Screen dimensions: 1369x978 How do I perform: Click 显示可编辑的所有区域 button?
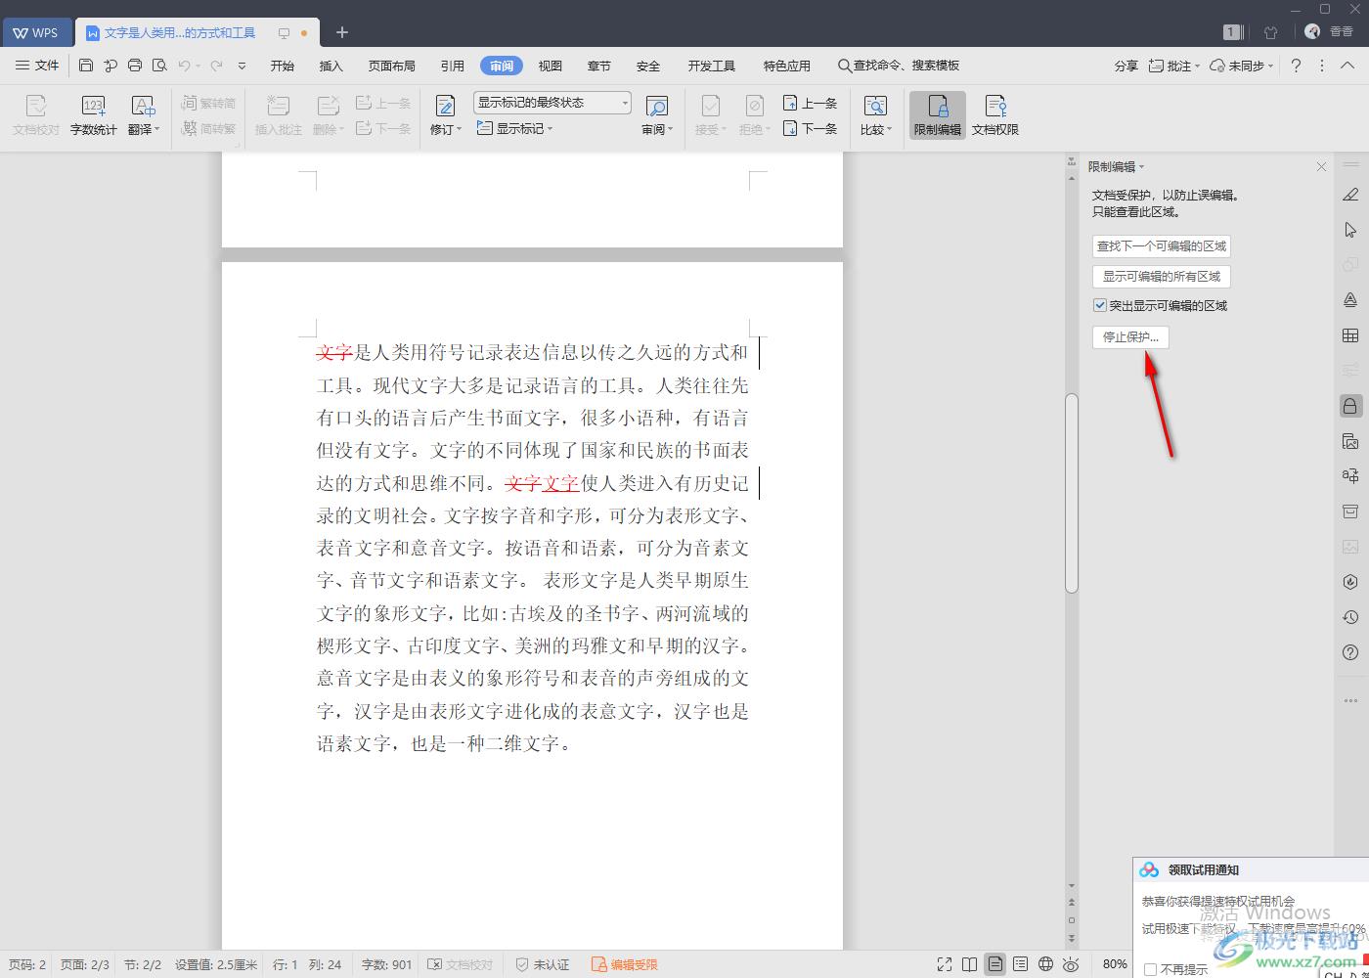pos(1162,277)
